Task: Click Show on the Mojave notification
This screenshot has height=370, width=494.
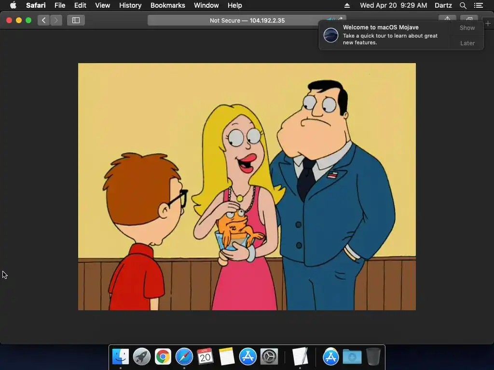Action: tap(467, 27)
